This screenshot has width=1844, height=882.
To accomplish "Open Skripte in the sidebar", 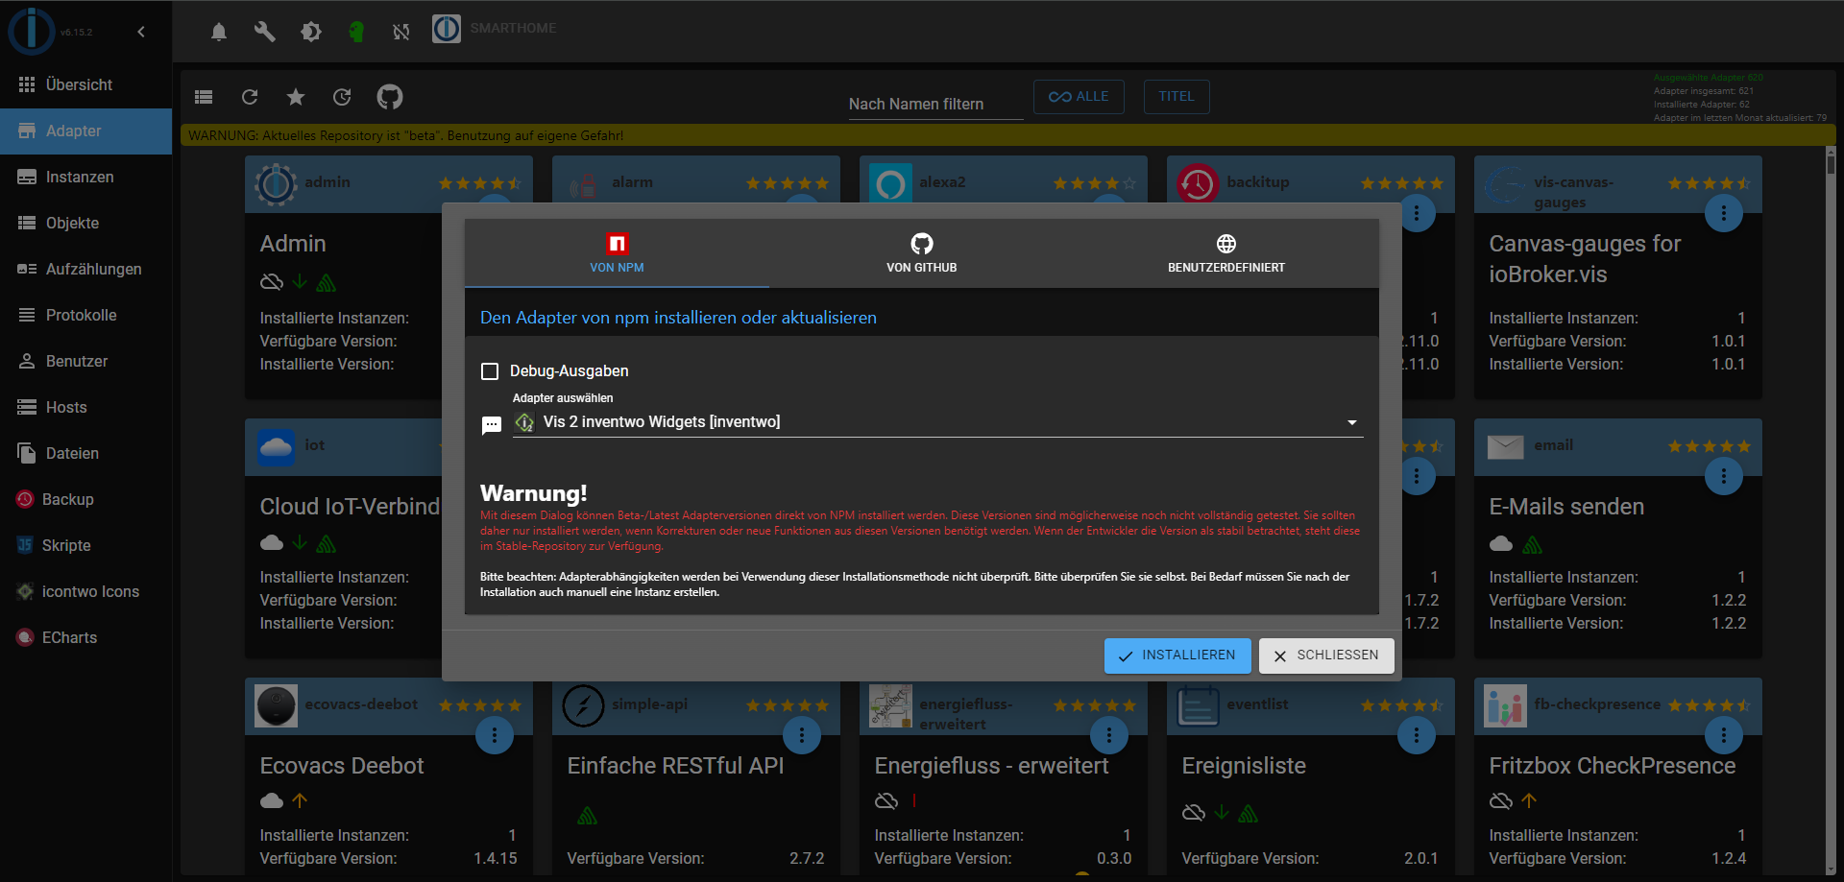I will pos(86,545).
